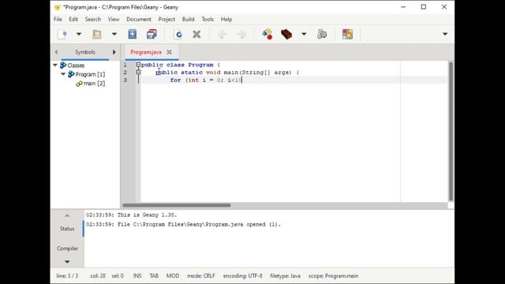
Task: Click the 'This is Geany 1.38' status message
Action: click(132, 215)
